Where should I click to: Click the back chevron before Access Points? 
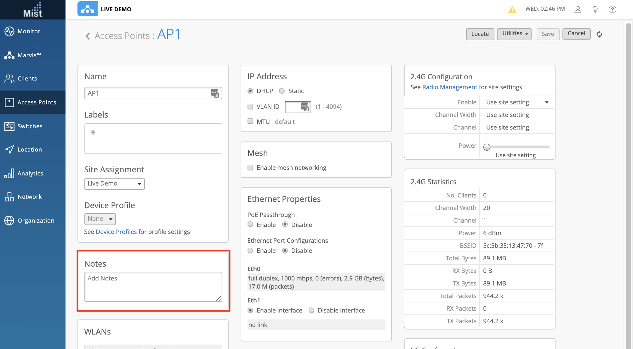(x=88, y=36)
